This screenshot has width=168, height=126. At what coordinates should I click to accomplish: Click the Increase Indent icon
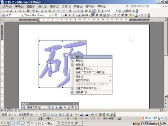(126, 15)
